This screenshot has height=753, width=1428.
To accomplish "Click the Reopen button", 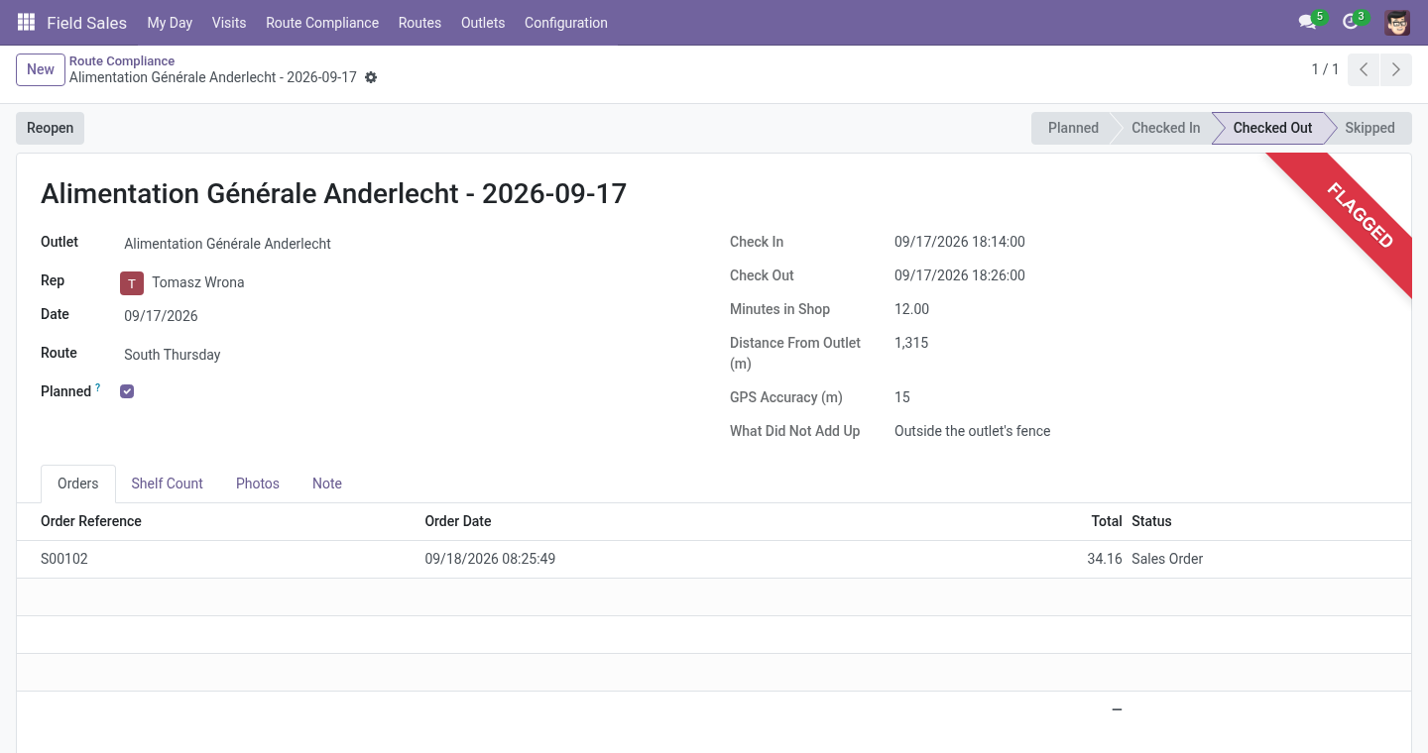I will tap(50, 128).
